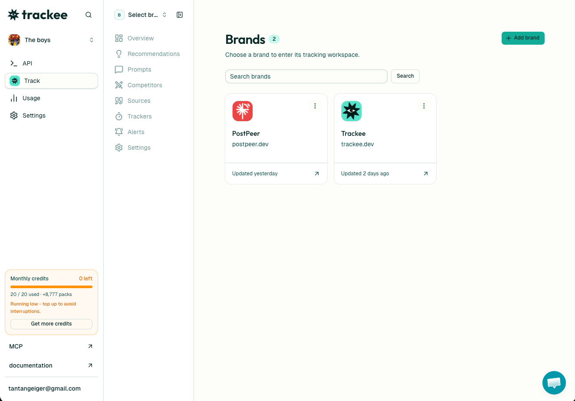The image size is (575, 401).
Task: Open the PostPeer brand arrow link
Action: coord(317,174)
